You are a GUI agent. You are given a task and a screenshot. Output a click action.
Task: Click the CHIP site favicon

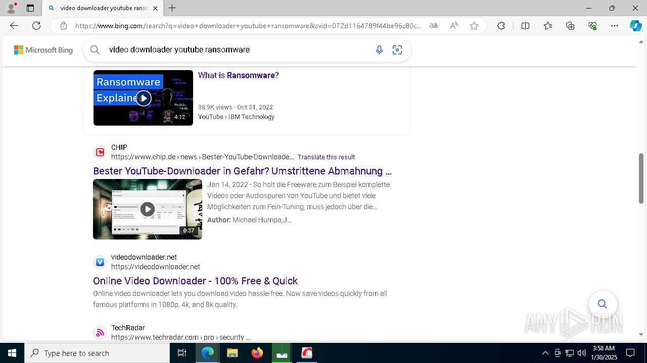click(100, 152)
